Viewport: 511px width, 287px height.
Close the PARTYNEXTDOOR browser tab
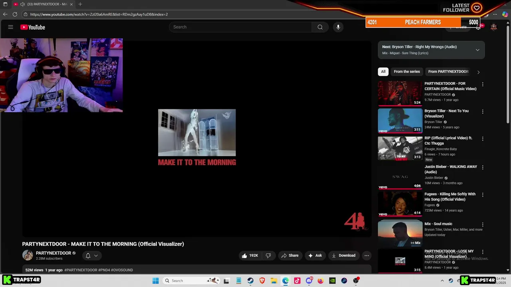(x=71, y=4)
